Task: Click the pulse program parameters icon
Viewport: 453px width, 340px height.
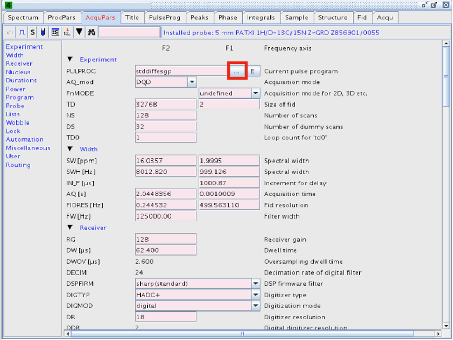Action: pyautogui.click(x=22, y=32)
